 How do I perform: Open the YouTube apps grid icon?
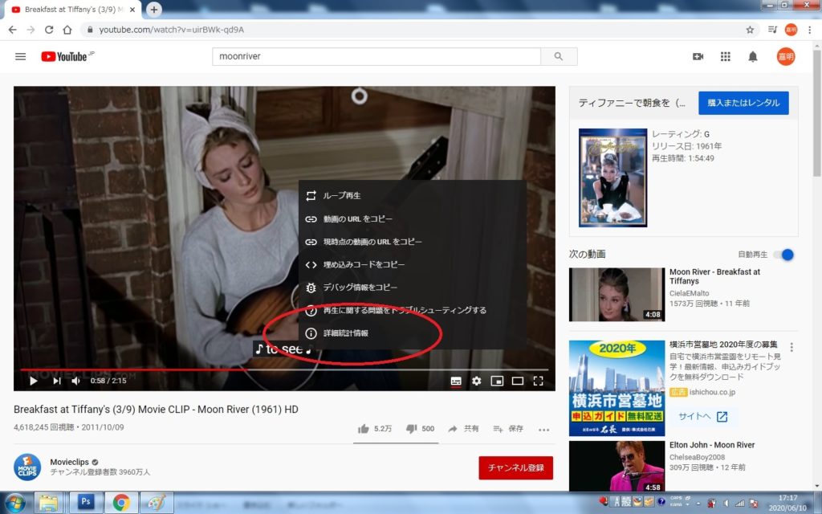point(725,57)
